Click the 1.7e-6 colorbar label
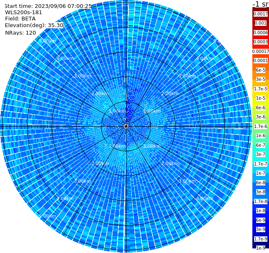The image size is (269, 253). click(x=261, y=126)
